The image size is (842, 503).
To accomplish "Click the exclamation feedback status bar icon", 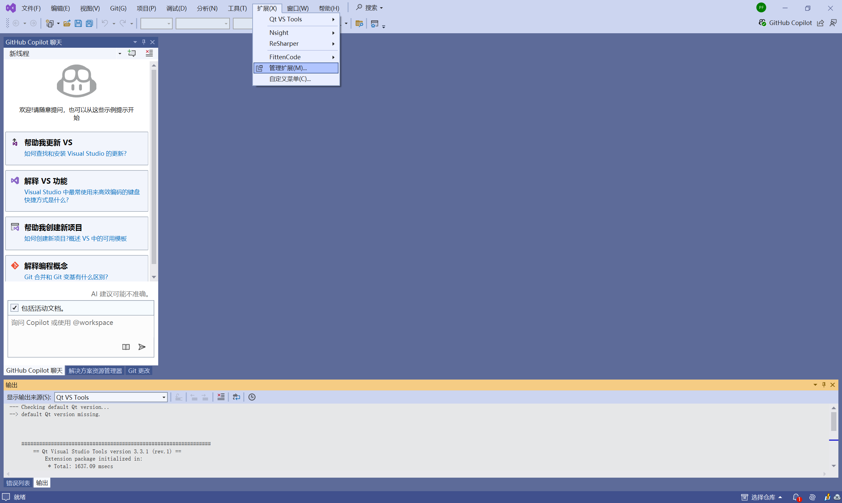I will tap(827, 497).
